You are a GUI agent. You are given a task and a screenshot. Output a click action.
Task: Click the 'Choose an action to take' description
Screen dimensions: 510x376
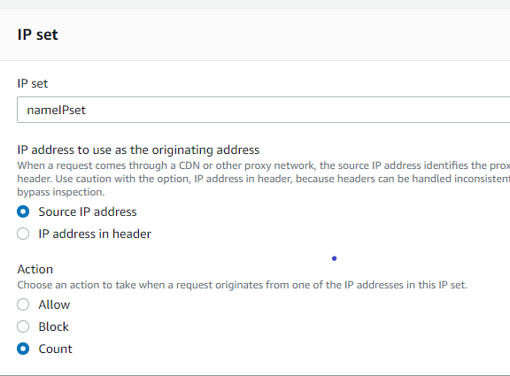242,285
